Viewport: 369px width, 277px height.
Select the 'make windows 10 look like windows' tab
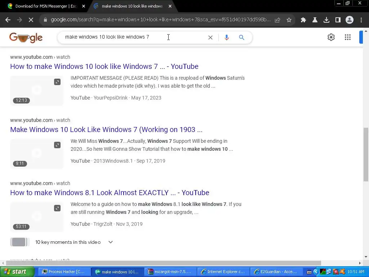click(132, 6)
